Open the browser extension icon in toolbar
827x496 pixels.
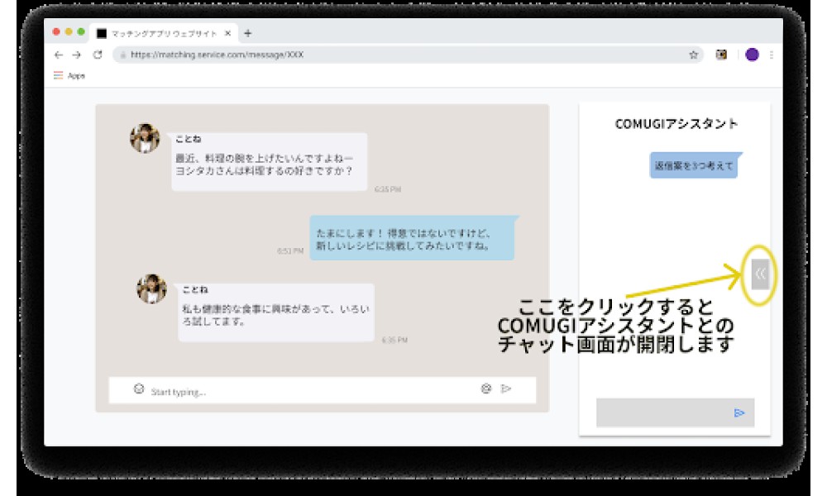click(x=721, y=55)
